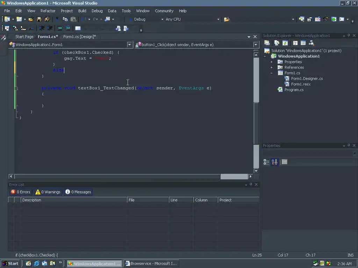Uncomment the selected lines icon
This screenshot has height=268, width=358.
(x=68, y=28)
